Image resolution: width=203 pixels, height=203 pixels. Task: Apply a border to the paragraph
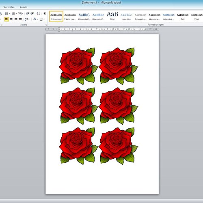pos(41,19)
